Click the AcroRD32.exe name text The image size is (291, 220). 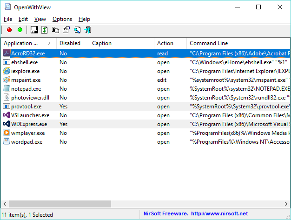click(28, 53)
